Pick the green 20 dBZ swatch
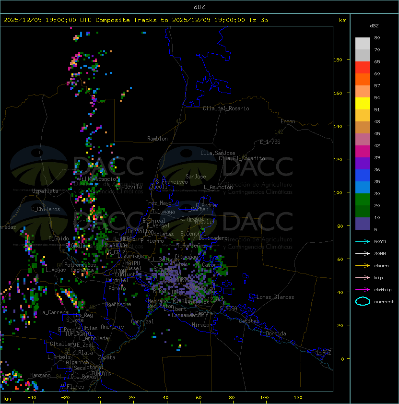The image size is (399, 404). (363, 200)
